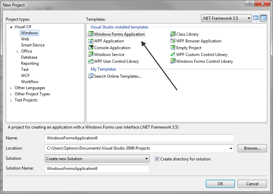Select the WPF User Control Library label
The image size is (273, 194).
pyautogui.click(x=116, y=61)
